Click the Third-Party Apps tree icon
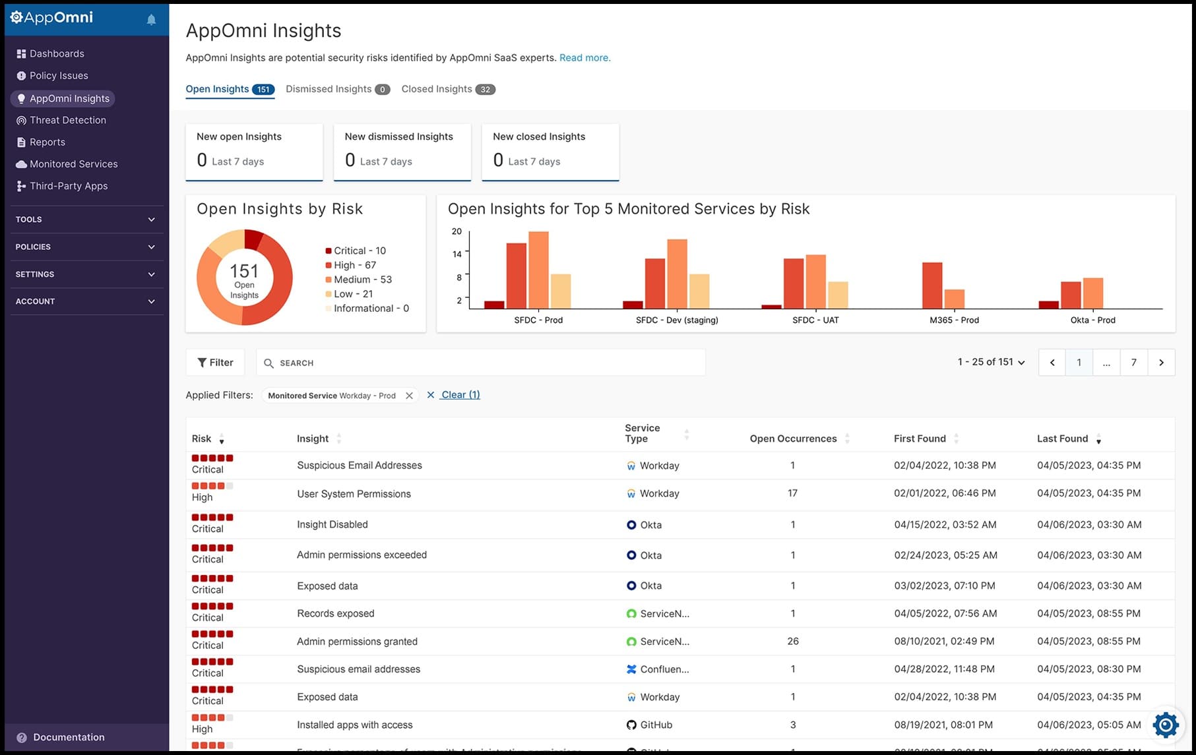Image resolution: width=1196 pixels, height=755 pixels. [x=21, y=186]
